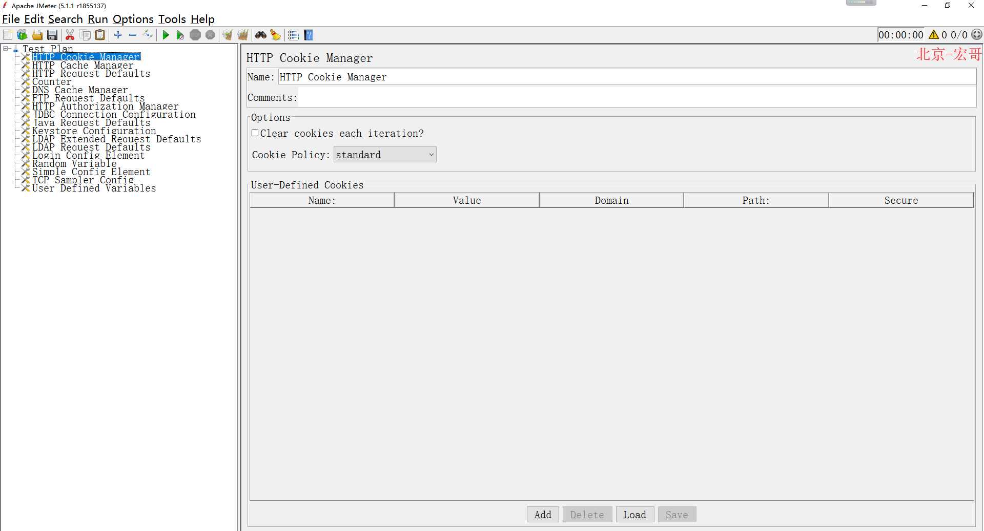Screen dimensions: 984x531
Task: Select HTTP Cookie Manager in tree
Action: 86,57
